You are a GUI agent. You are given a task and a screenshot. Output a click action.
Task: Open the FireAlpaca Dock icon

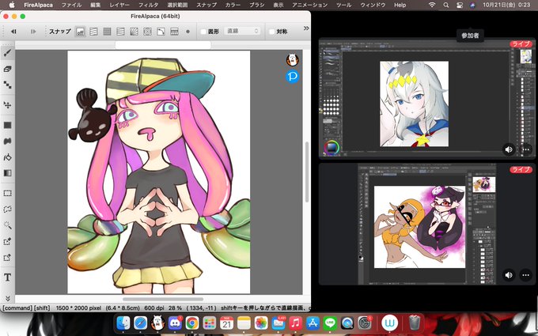pyautogui.click(x=157, y=323)
